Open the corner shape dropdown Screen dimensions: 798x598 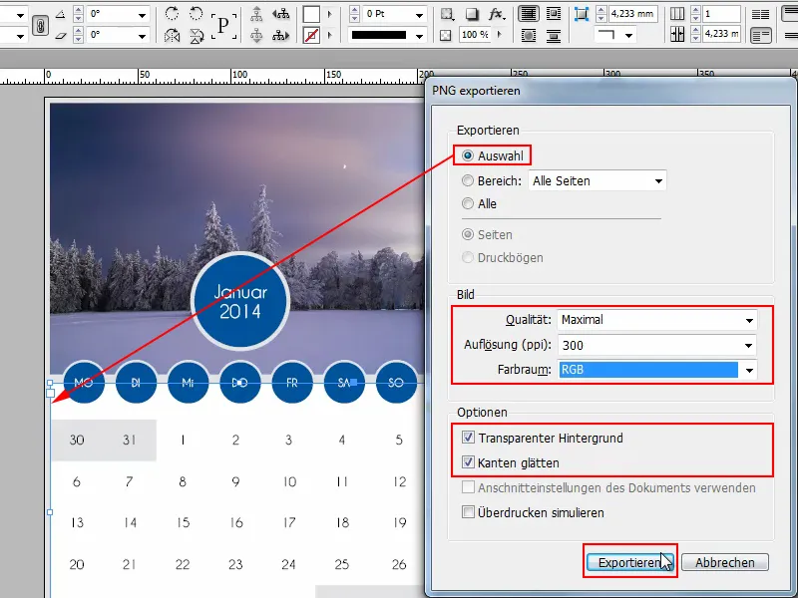tap(629, 35)
